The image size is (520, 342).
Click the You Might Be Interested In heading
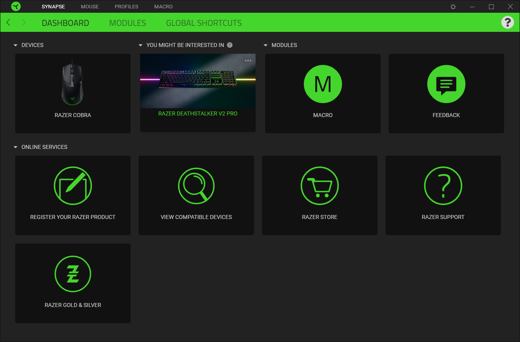185,45
